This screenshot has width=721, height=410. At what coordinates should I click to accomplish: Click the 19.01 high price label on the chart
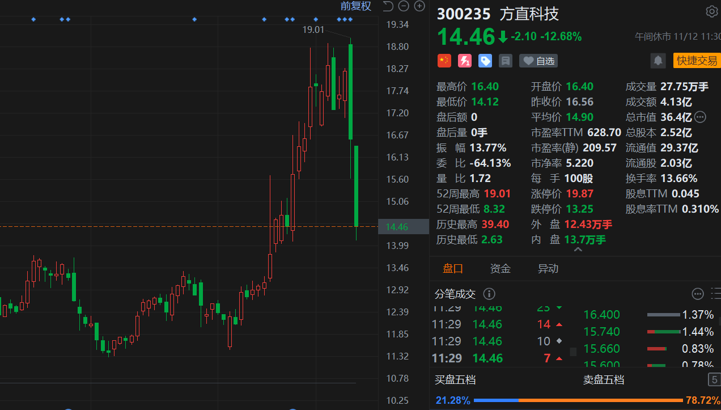[x=313, y=29]
